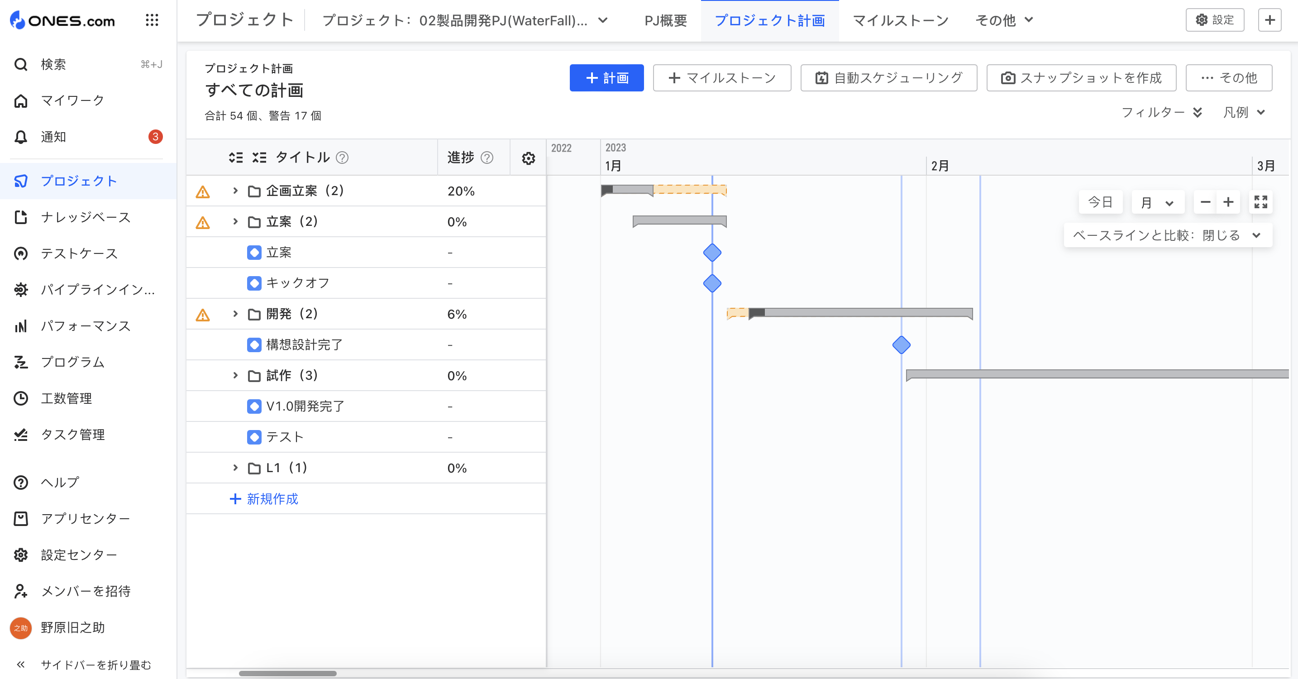Open ベースラインと比較 dropdown
Viewport: 1298px width, 679px height.
pos(1167,235)
